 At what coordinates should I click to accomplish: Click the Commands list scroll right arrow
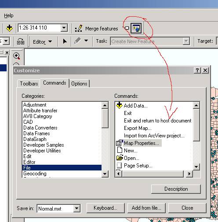coord(189,174)
